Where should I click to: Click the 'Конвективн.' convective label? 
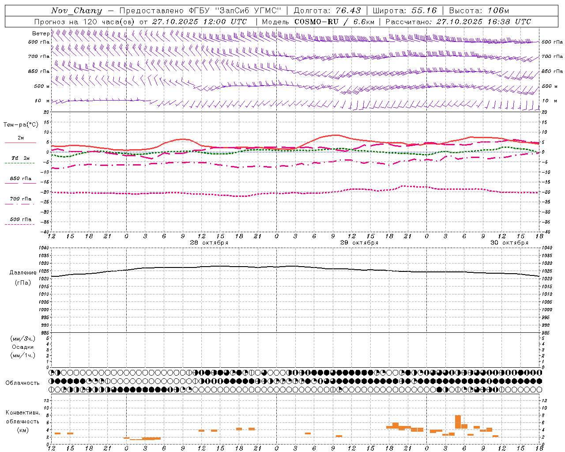[x=23, y=413]
